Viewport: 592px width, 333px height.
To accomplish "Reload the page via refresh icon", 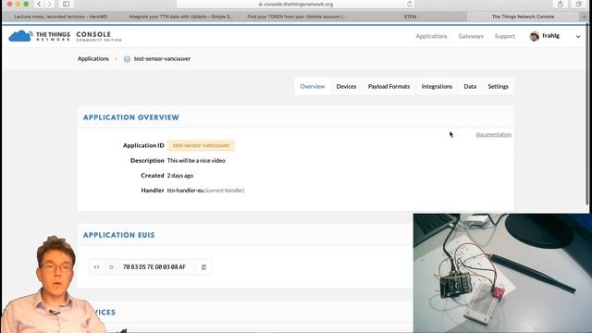I will click(409, 4).
